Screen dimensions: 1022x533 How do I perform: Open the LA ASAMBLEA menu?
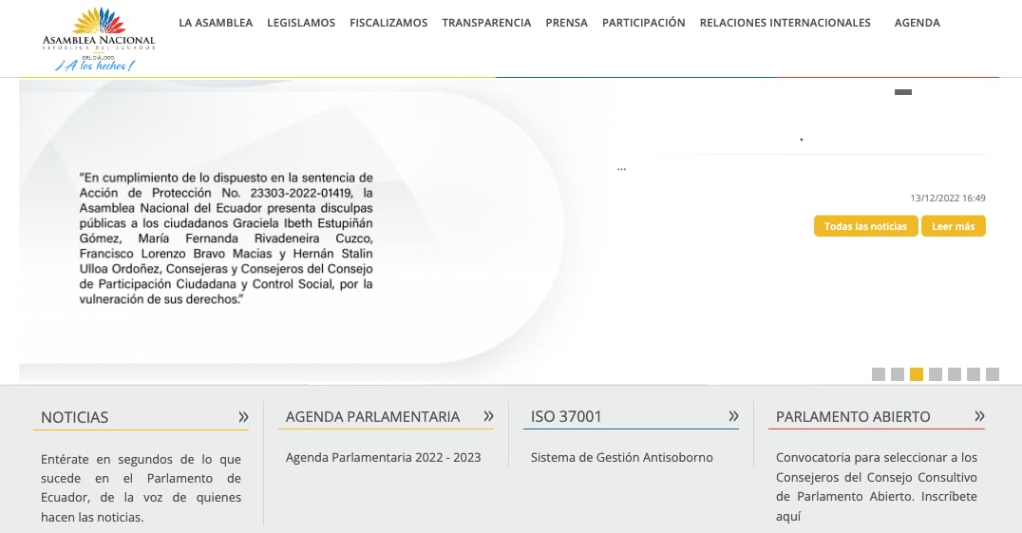(x=216, y=23)
